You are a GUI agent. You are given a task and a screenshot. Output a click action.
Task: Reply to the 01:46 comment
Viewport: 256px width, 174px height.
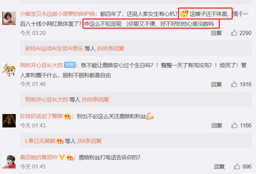point(217,84)
